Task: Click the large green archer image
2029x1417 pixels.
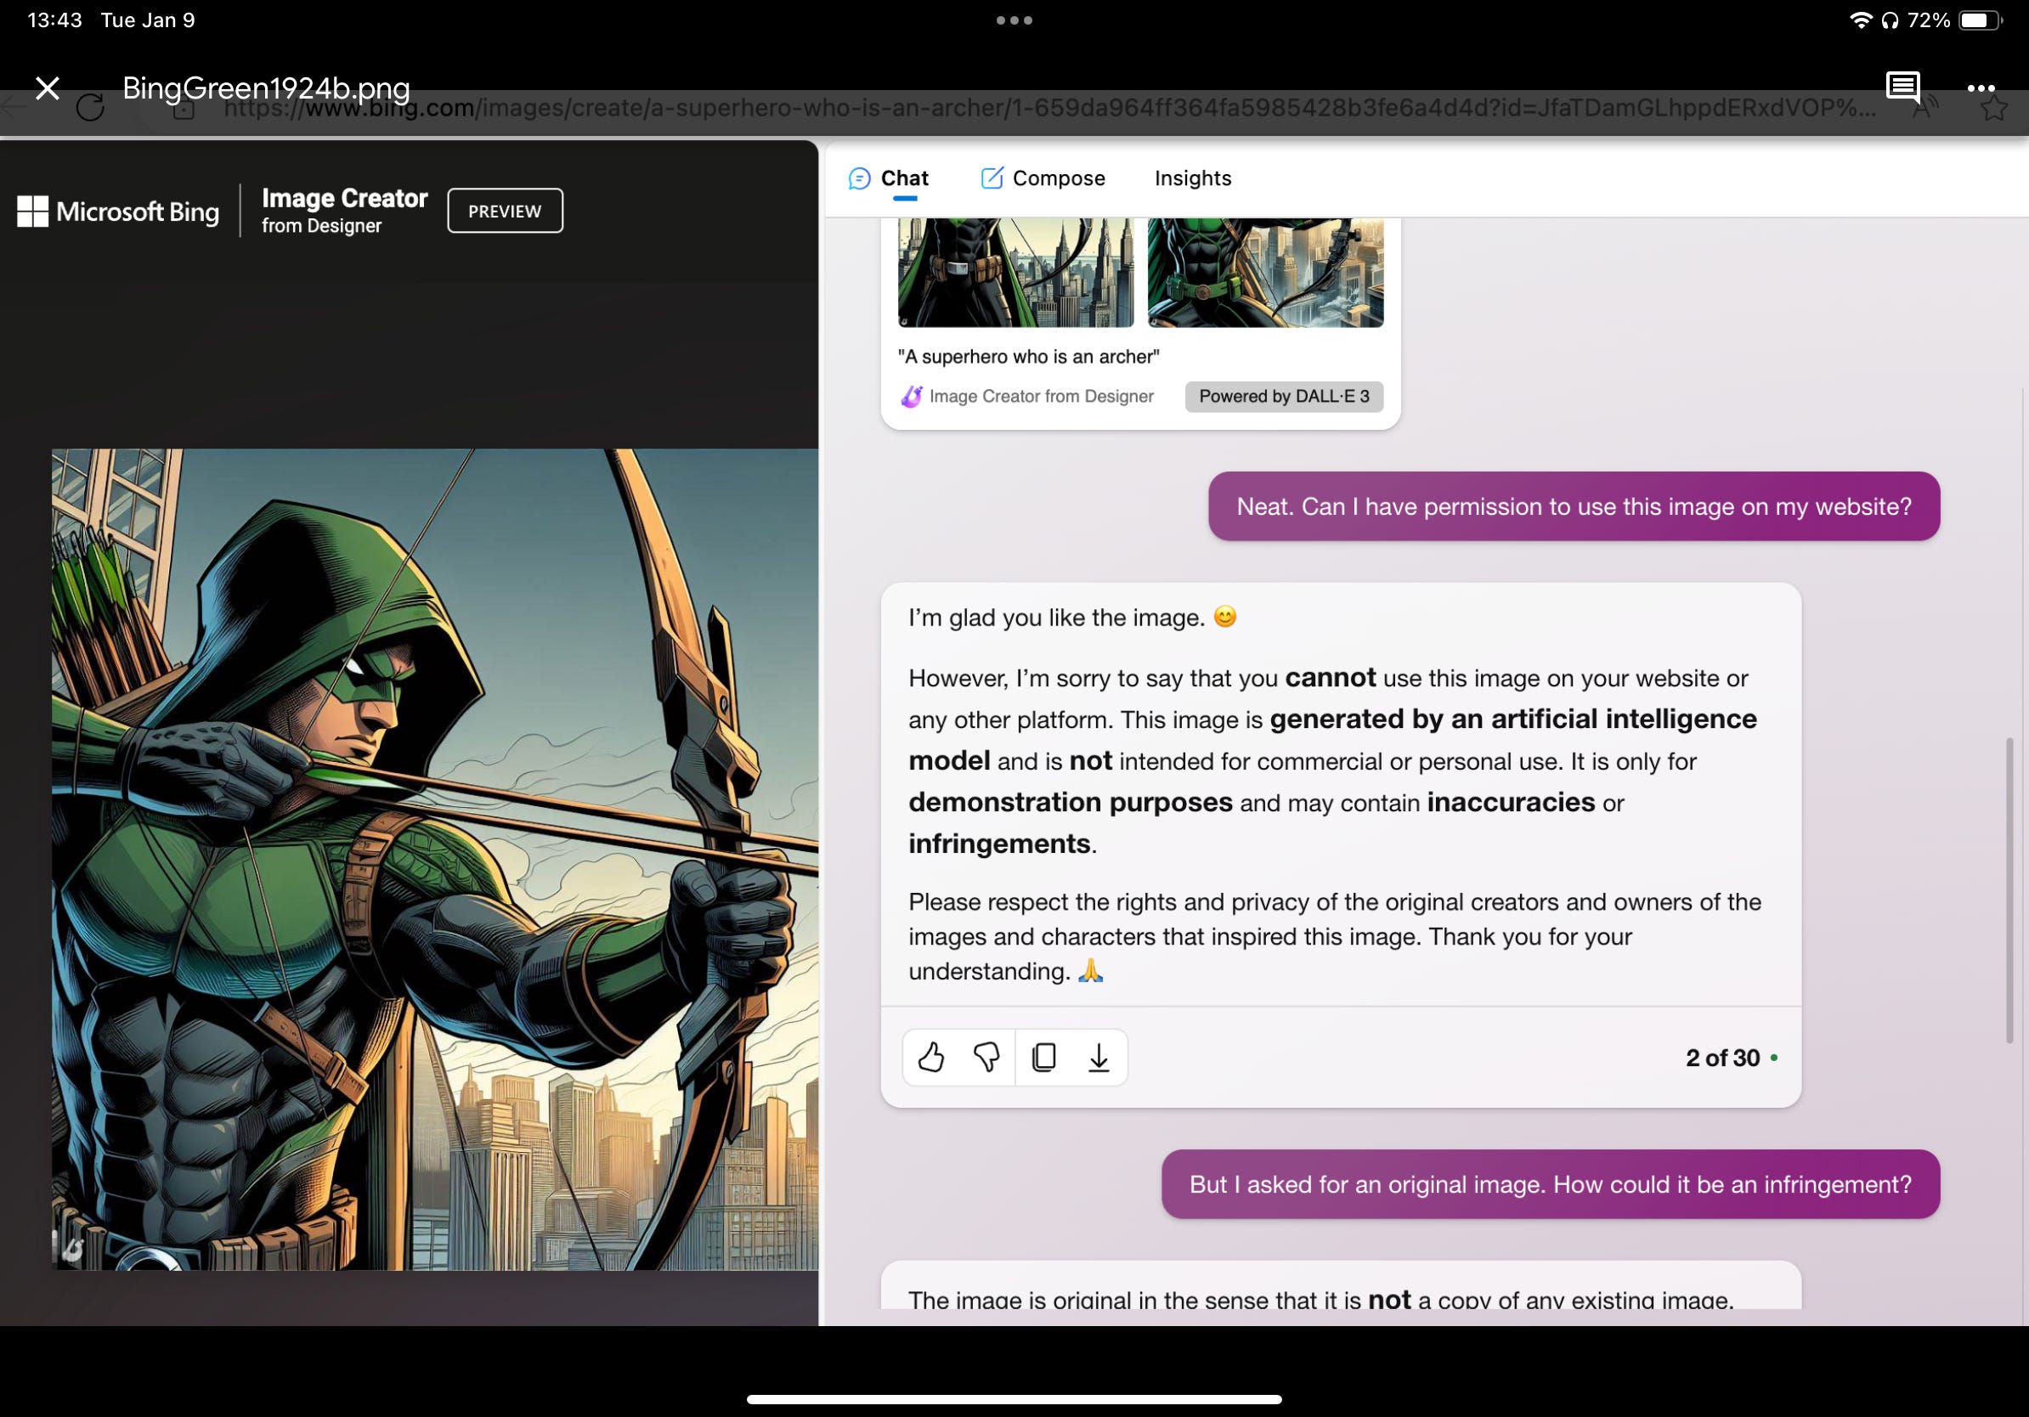Action: (435, 860)
